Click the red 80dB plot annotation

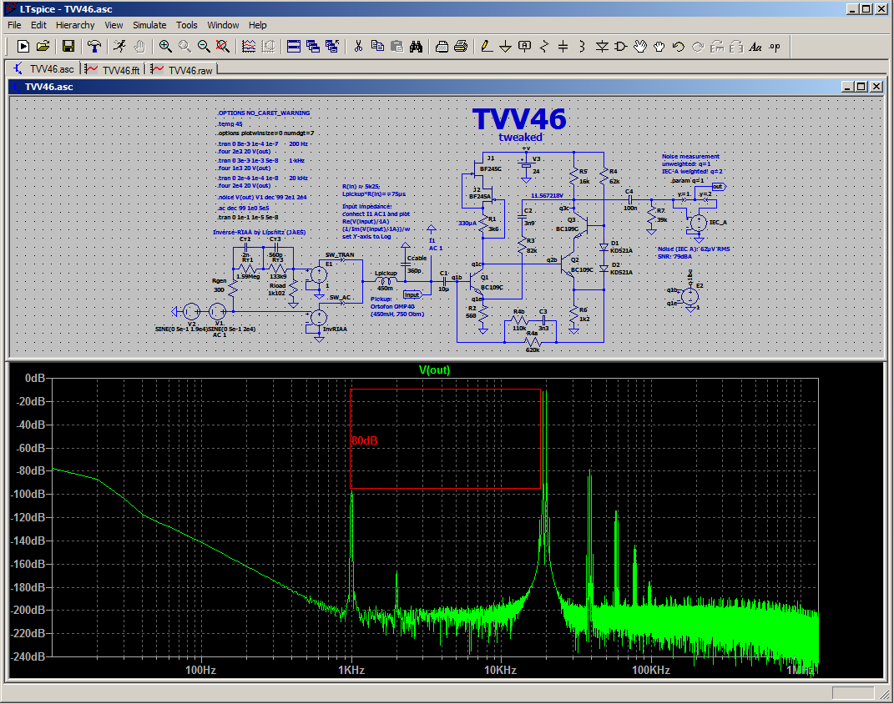point(364,440)
